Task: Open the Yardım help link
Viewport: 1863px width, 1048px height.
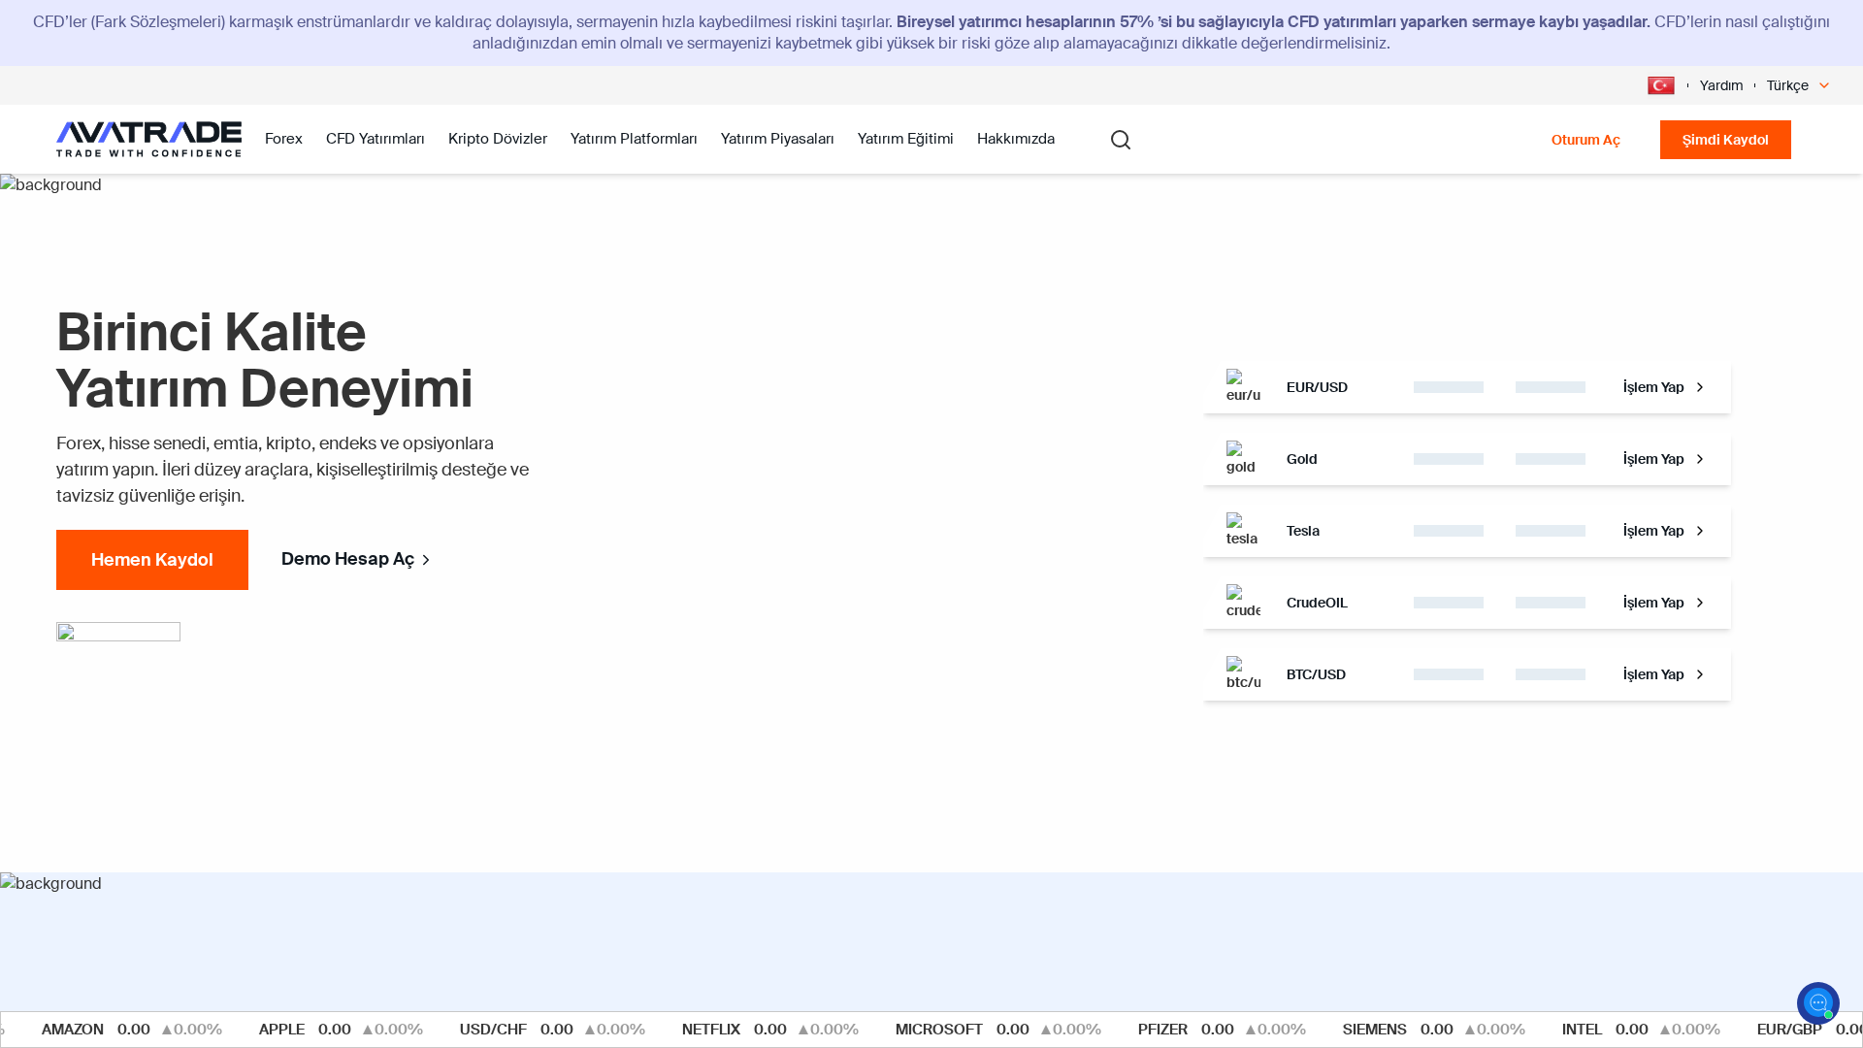Action: (1721, 85)
